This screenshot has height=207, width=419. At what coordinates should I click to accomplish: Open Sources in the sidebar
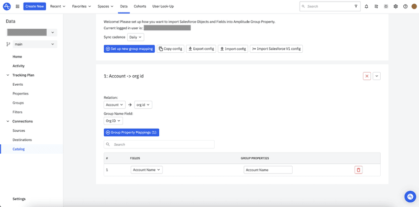tap(19, 131)
